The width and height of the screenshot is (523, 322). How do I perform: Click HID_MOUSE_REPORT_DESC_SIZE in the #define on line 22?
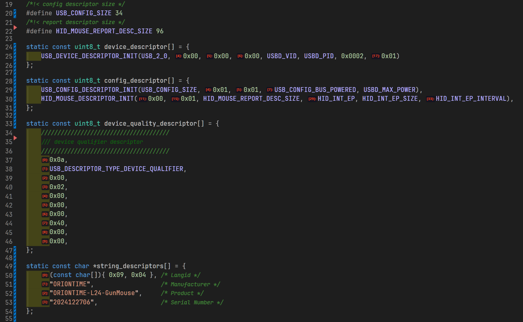point(104,31)
